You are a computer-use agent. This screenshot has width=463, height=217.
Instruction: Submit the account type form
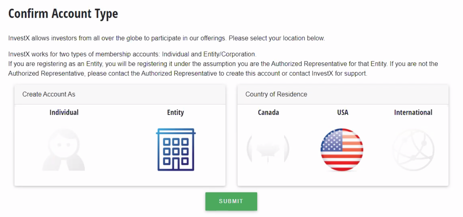[231, 201]
